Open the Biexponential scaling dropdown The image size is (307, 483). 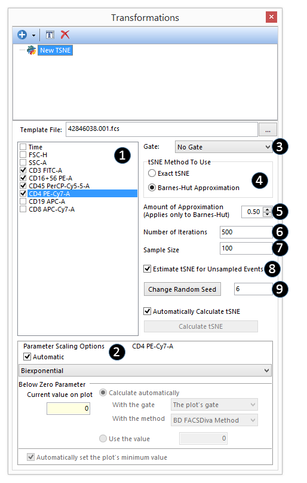tap(145, 371)
